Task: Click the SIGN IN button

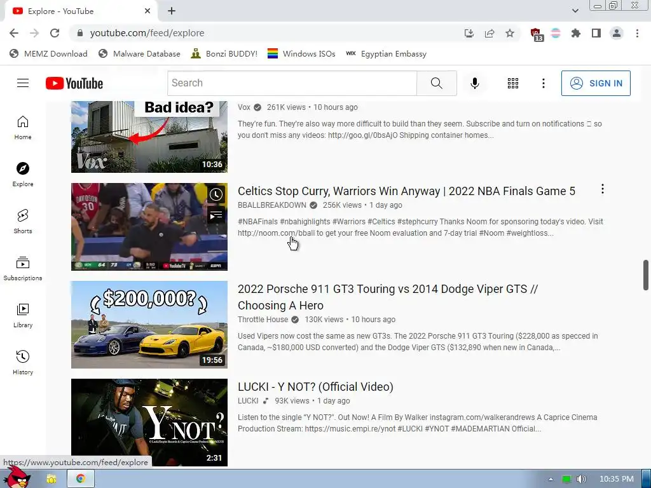Action: (x=596, y=83)
